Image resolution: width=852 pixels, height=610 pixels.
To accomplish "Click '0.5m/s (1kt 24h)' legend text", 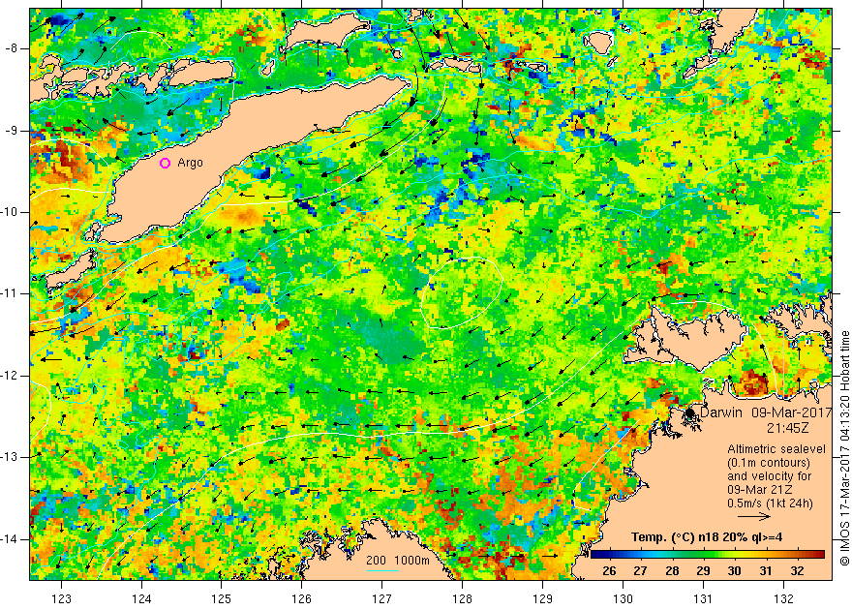I will click(x=770, y=503).
